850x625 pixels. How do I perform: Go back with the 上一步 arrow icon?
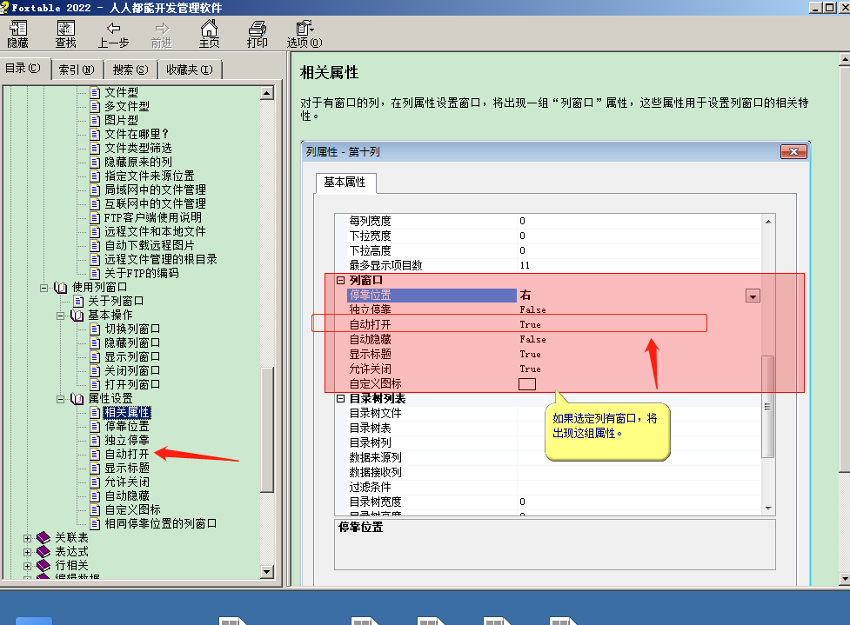[x=113, y=28]
